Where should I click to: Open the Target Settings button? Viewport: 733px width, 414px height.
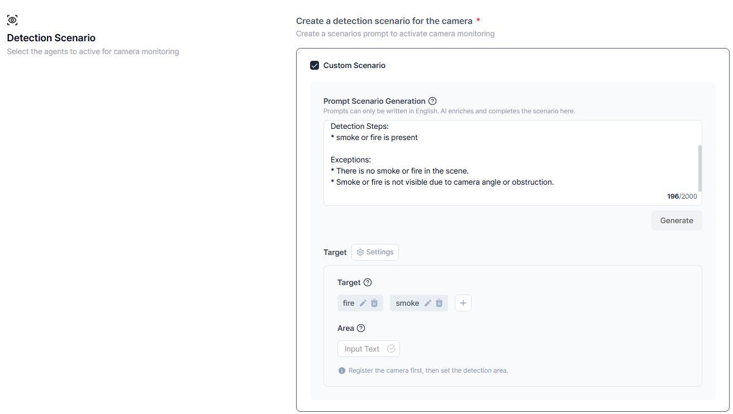point(375,252)
